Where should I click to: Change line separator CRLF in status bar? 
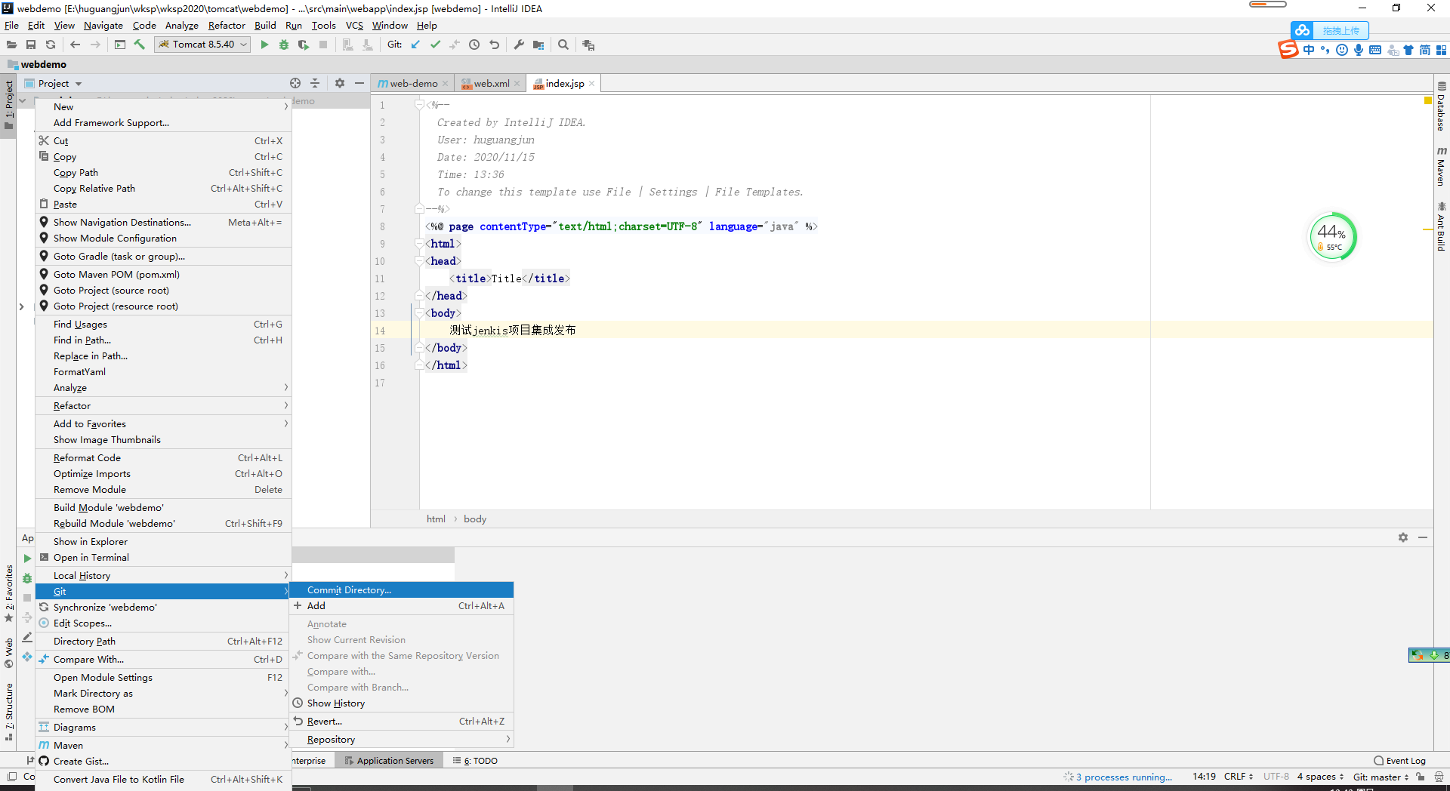(1239, 777)
